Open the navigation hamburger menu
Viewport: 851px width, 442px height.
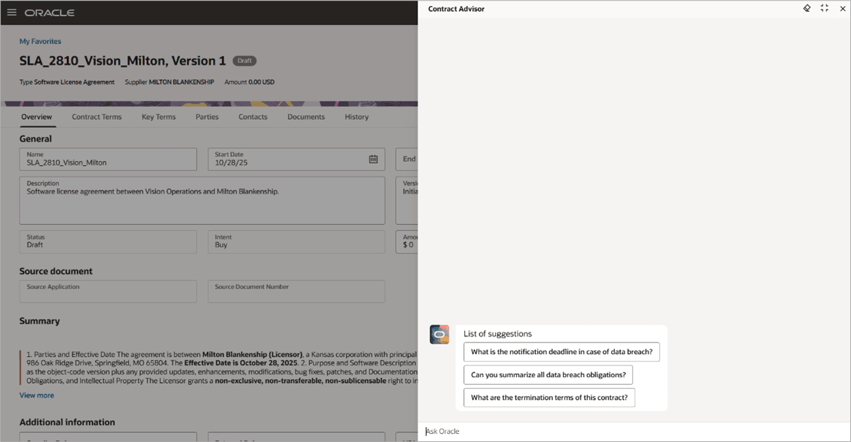[11, 12]
